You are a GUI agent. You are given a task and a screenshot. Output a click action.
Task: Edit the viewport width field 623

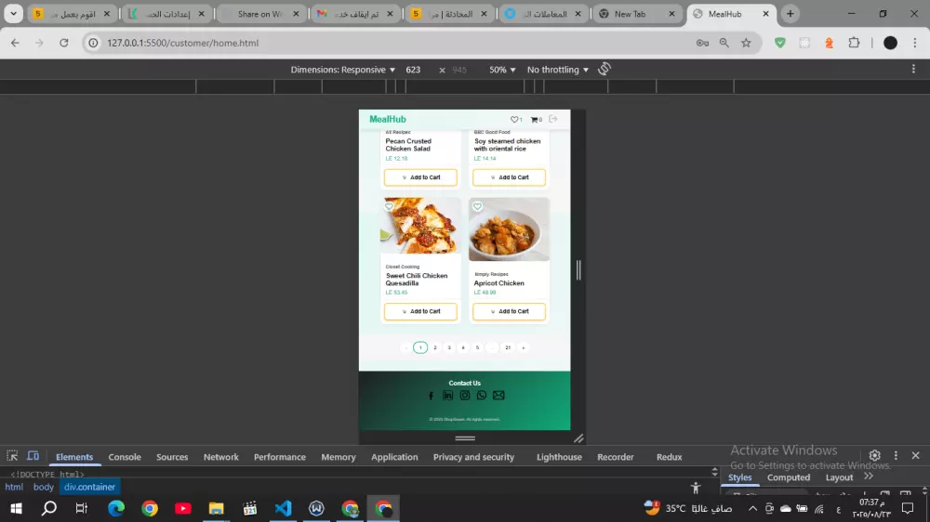click(414, 70)
